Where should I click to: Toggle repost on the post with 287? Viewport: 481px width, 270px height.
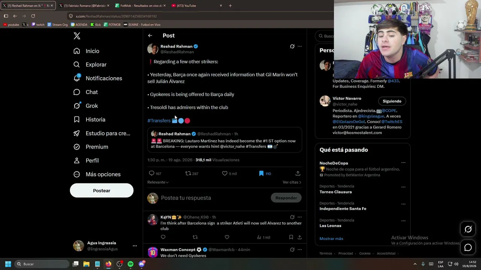tap(188, 174)
